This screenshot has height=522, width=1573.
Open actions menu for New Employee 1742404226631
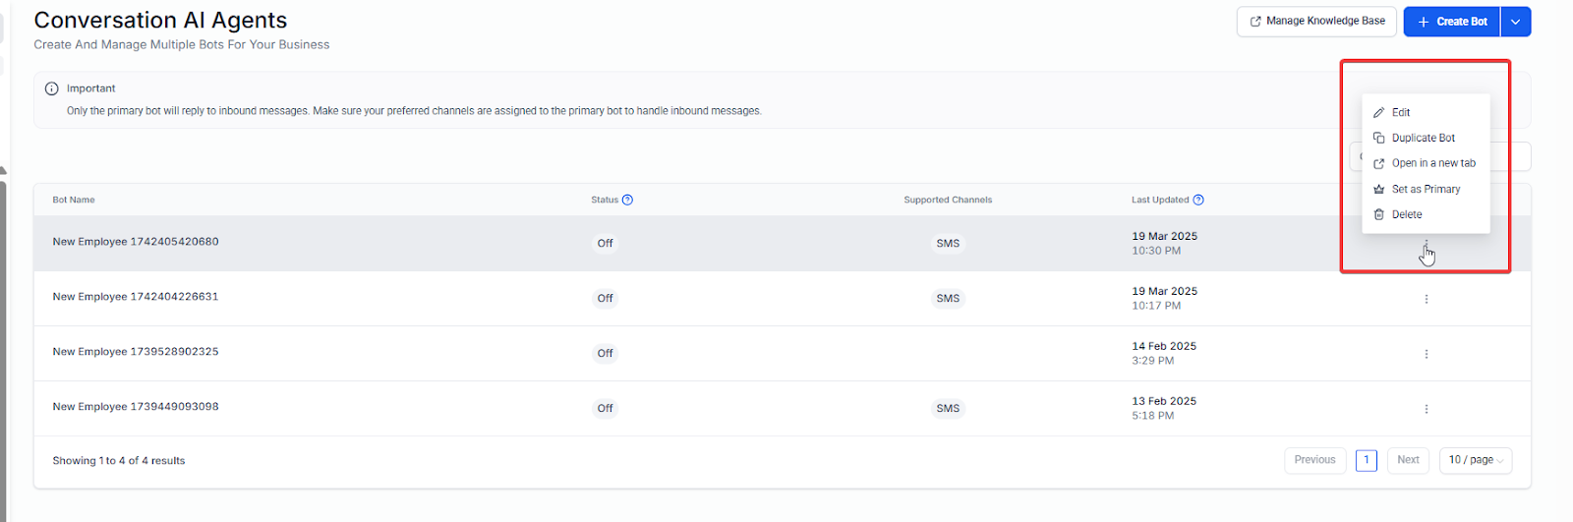point(1427,299)
